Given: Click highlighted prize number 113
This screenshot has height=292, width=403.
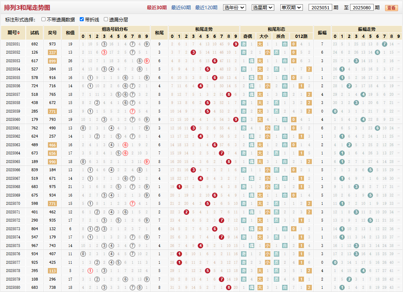Looking at the screenshot, I should click(x=53, y=271).
